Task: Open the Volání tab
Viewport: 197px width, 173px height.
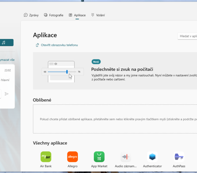Action: coord(98,15)
